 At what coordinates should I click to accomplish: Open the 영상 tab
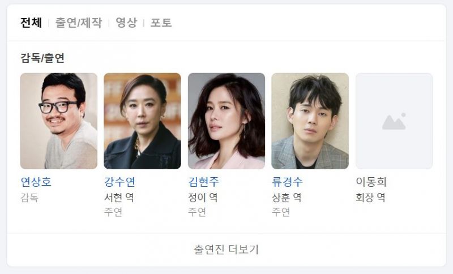click(126, 23)
